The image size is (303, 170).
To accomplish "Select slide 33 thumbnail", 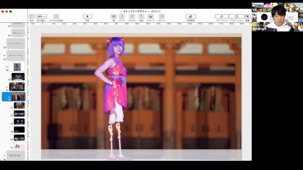I will [x=19, y=114].
